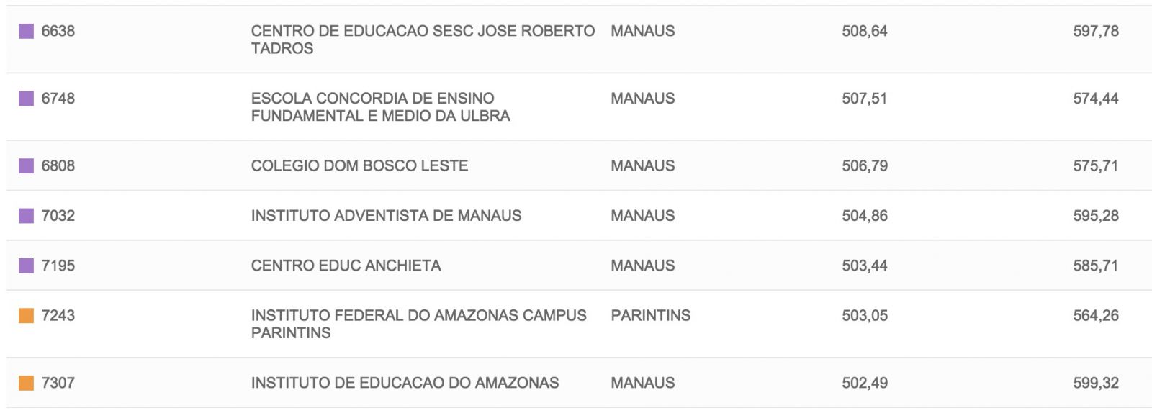
Task: Click the purple square beside rank 6638
Action: coord(26,31)
